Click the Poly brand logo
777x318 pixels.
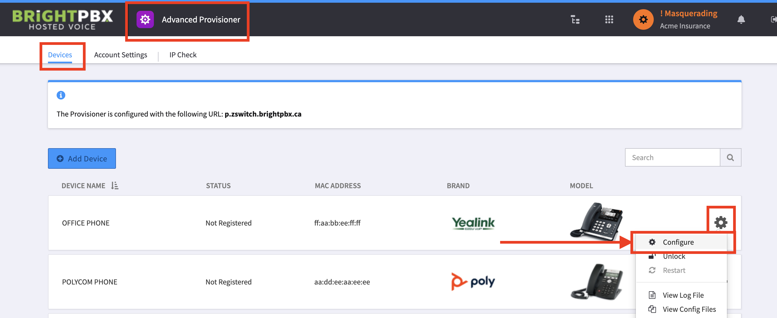click(x=473, y=281)
